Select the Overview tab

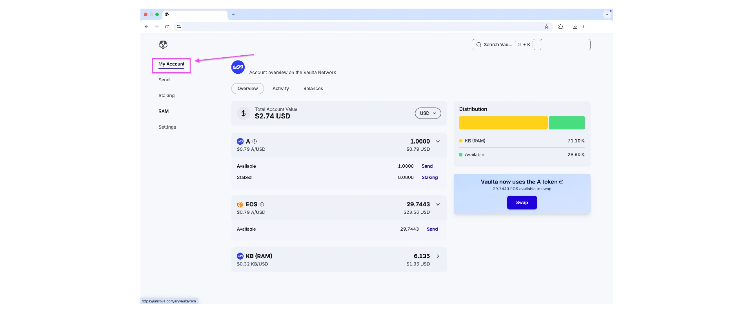click(247, 89)
